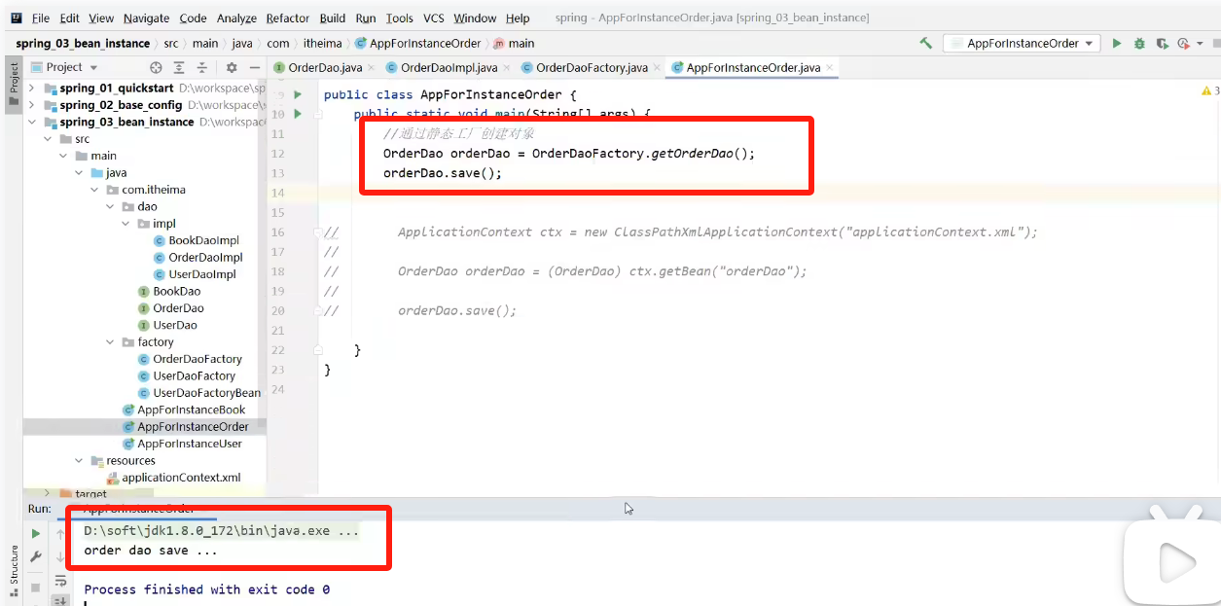Collapse the spring_03_bean_instance module
The width and height of the screenshot is (1221, 606).
click(32, 122)
